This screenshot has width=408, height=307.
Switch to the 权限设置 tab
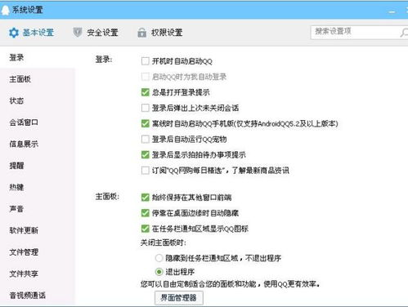point(160,33)
